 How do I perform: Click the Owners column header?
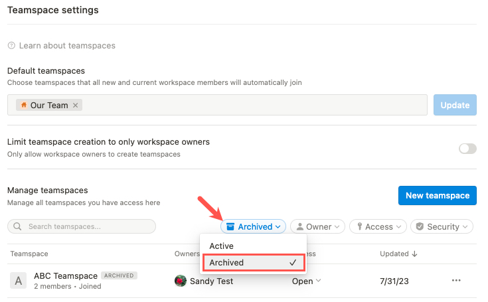pyautogui.click(x=187, y=254)
